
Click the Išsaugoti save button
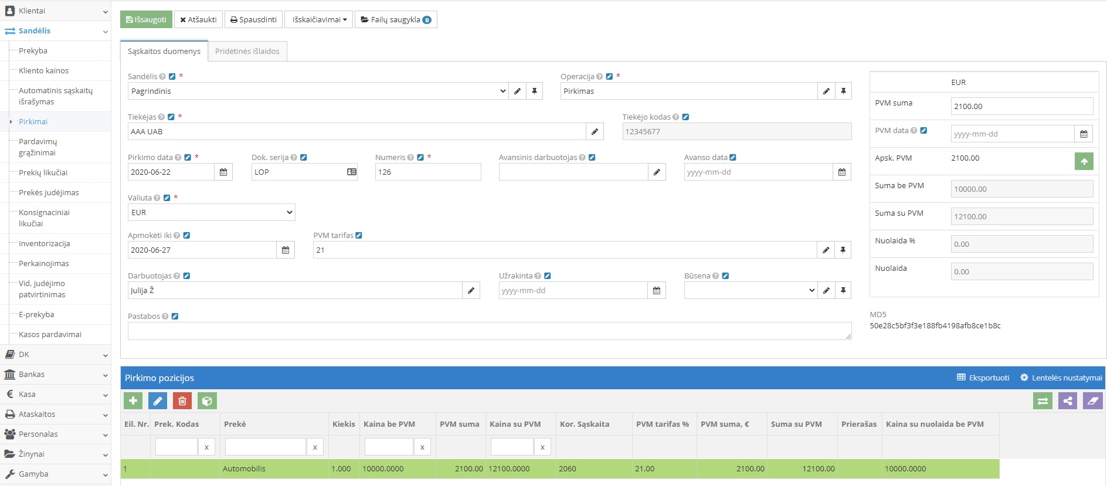pos(146,20)
